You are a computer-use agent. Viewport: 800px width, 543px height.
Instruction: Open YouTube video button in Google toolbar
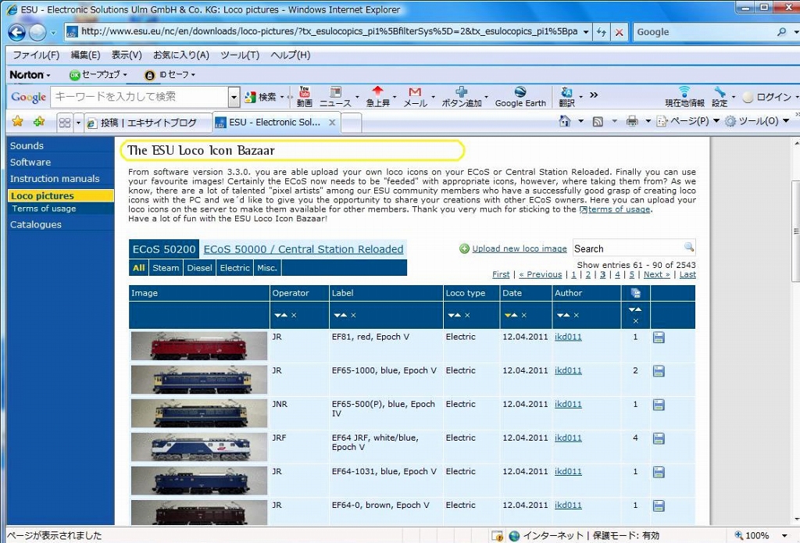pos(305,96)
